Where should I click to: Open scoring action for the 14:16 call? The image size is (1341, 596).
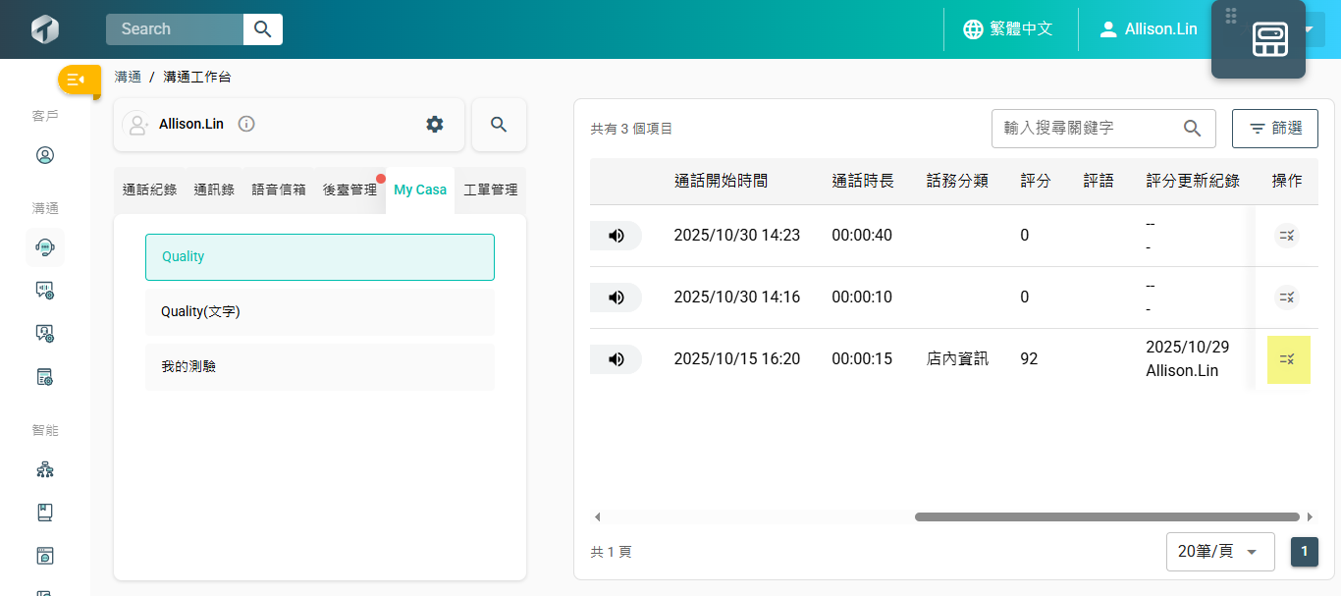point(1286,298)
